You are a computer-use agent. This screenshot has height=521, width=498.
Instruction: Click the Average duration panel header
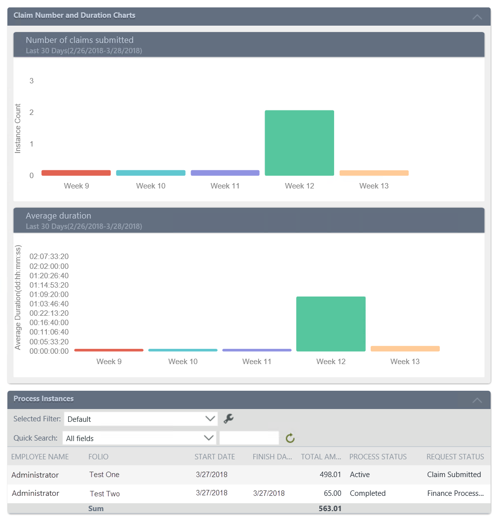58,216
